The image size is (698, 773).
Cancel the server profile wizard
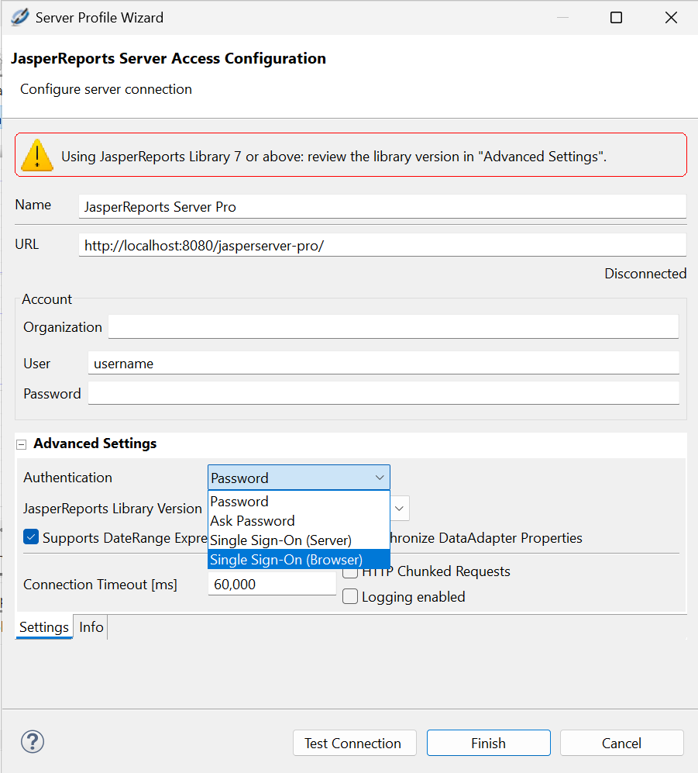click(x=621, y=743)
